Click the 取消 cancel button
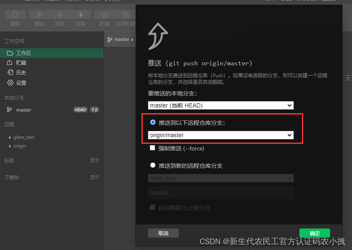Image resolution: width=352 pixels, height=250 pixels. pos(163,233)
